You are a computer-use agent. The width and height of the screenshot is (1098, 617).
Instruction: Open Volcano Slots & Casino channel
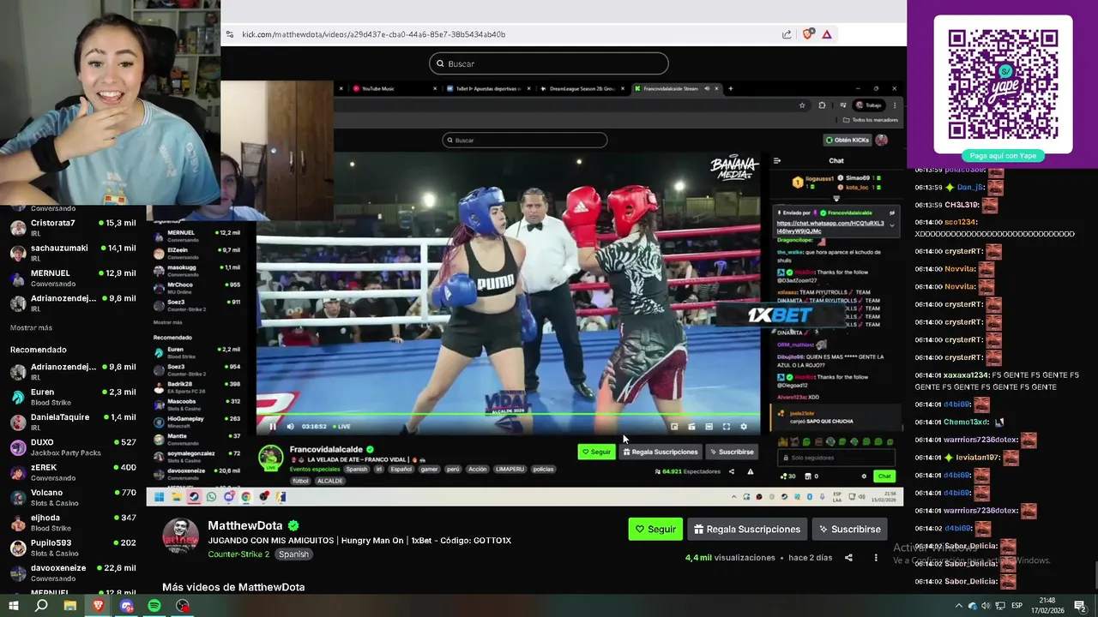73,497
